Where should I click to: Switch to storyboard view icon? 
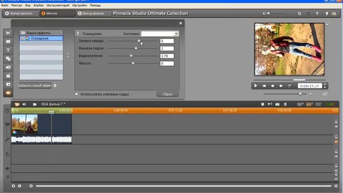[x=300, y=105]
